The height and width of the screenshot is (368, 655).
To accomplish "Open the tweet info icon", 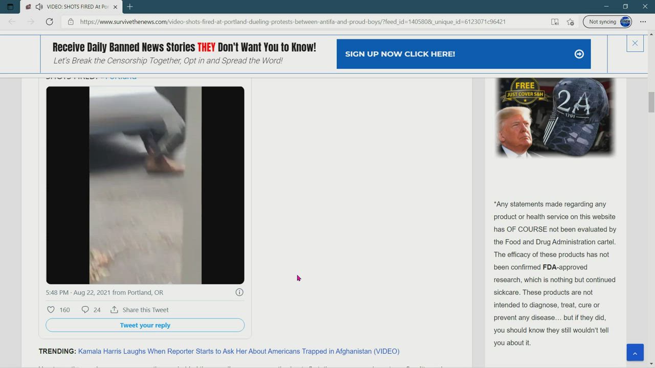I will 239,292.
